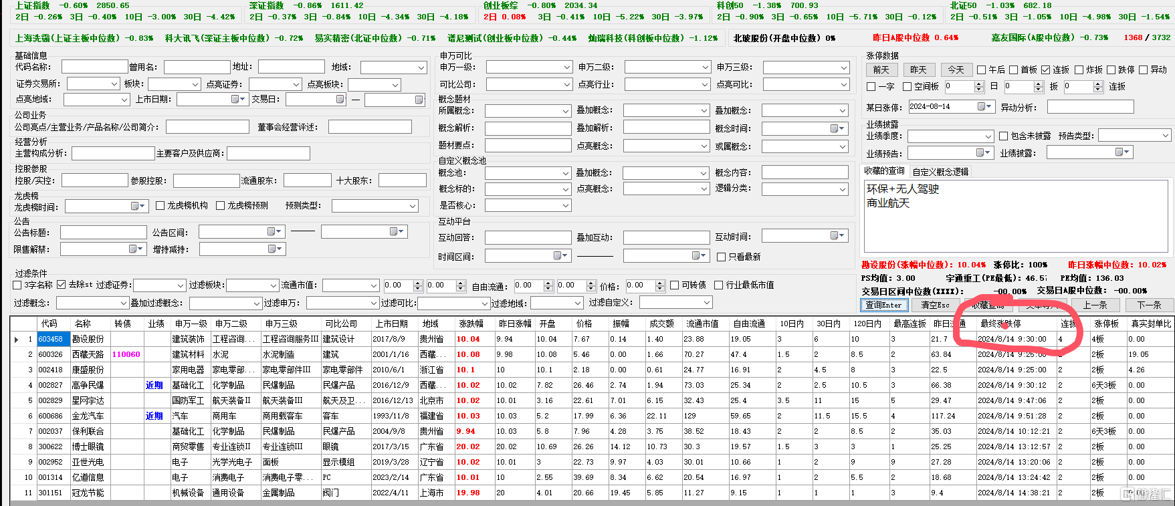Switch to the 收藏的查询 tab
The width and height of the screenshot is (1175, 506).
(x=883, y=171)
